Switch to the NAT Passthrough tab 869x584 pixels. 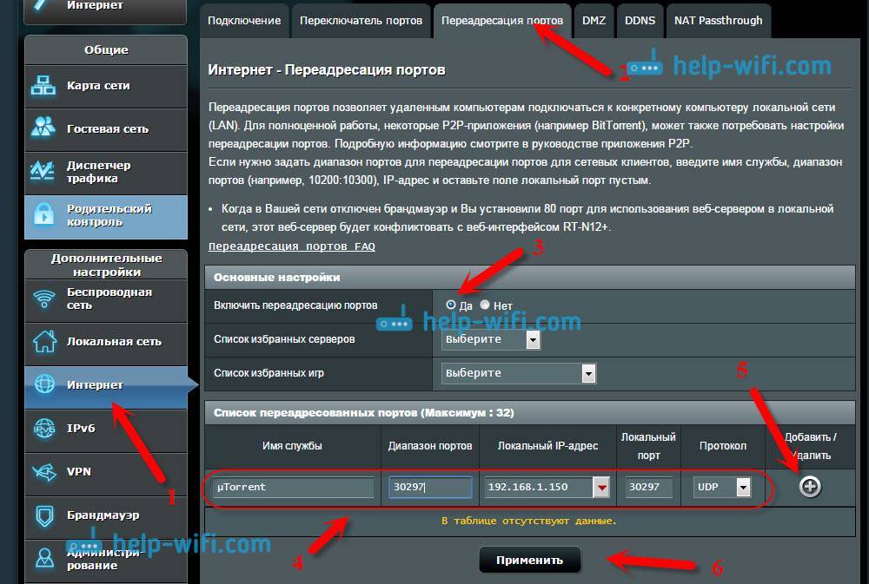tap(719, 21)
